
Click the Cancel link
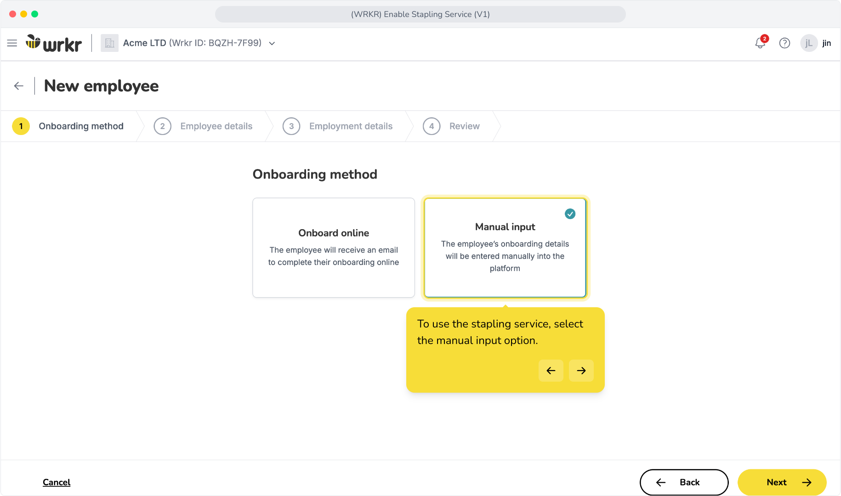pos(57,482)
